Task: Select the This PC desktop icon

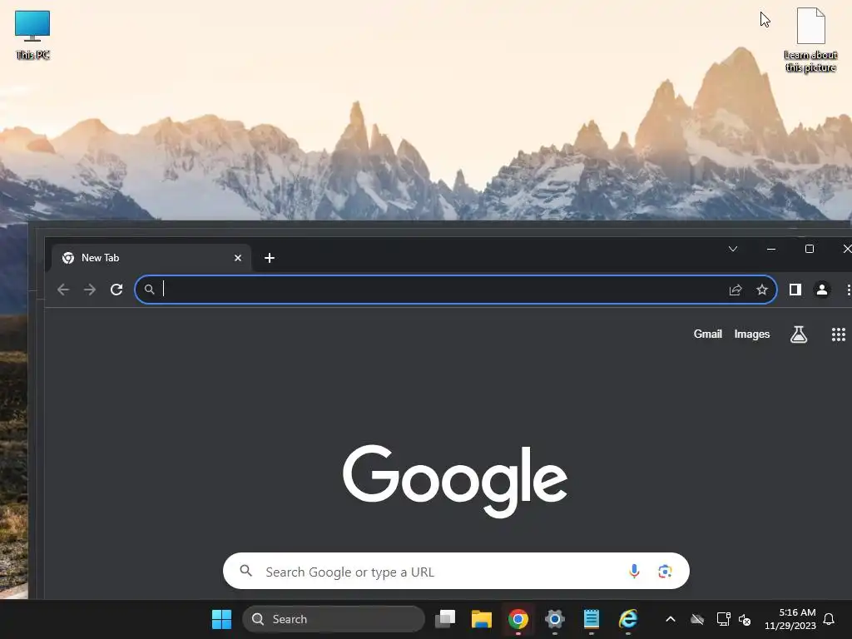Action: point(32,35)
